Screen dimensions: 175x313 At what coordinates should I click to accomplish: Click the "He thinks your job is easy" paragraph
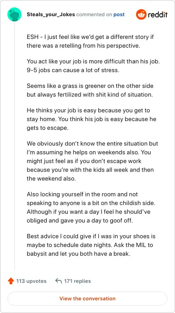point(91,119)
